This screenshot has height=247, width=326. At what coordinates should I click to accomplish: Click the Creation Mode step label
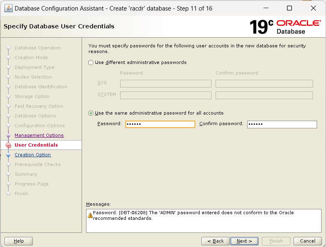pos(31,57)
